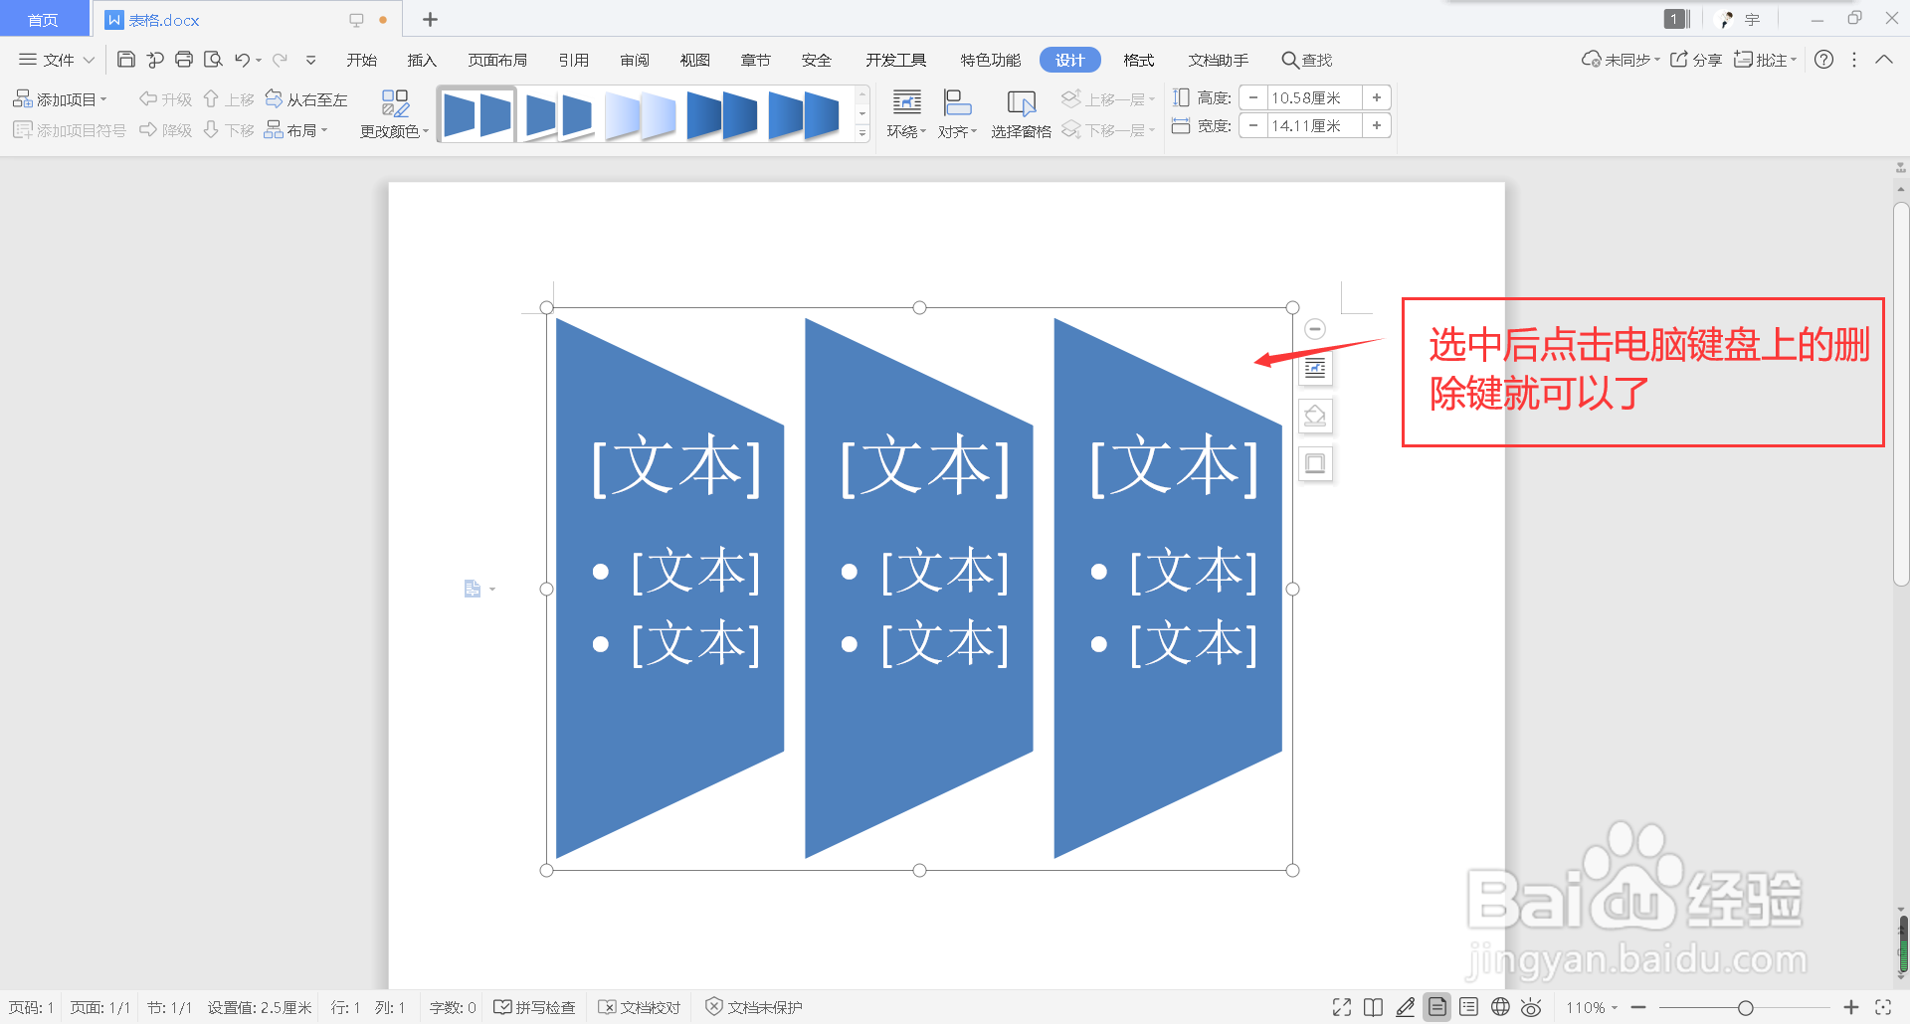Select the first SmartArt style thumbnail
This screenshot has height=1024, width=1910.
click(x=477, y=115)
